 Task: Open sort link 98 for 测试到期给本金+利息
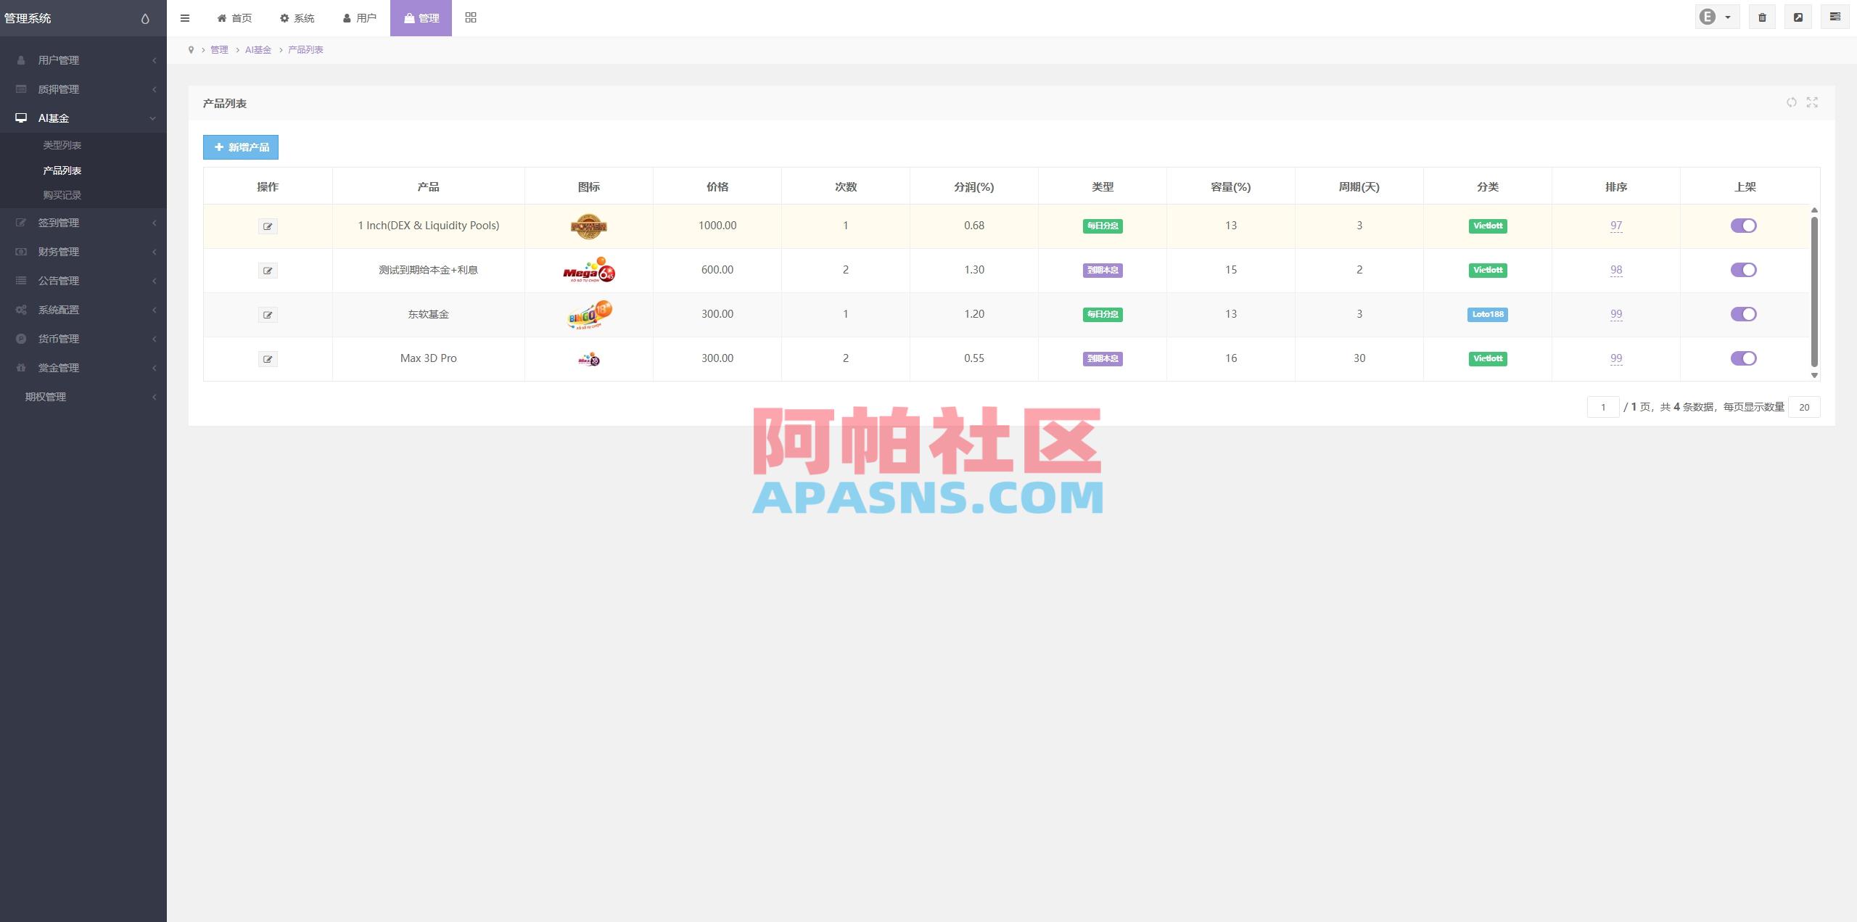pos(1615,269)
